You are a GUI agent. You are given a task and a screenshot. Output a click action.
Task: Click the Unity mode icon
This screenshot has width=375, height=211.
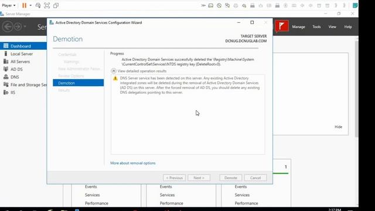56,5
